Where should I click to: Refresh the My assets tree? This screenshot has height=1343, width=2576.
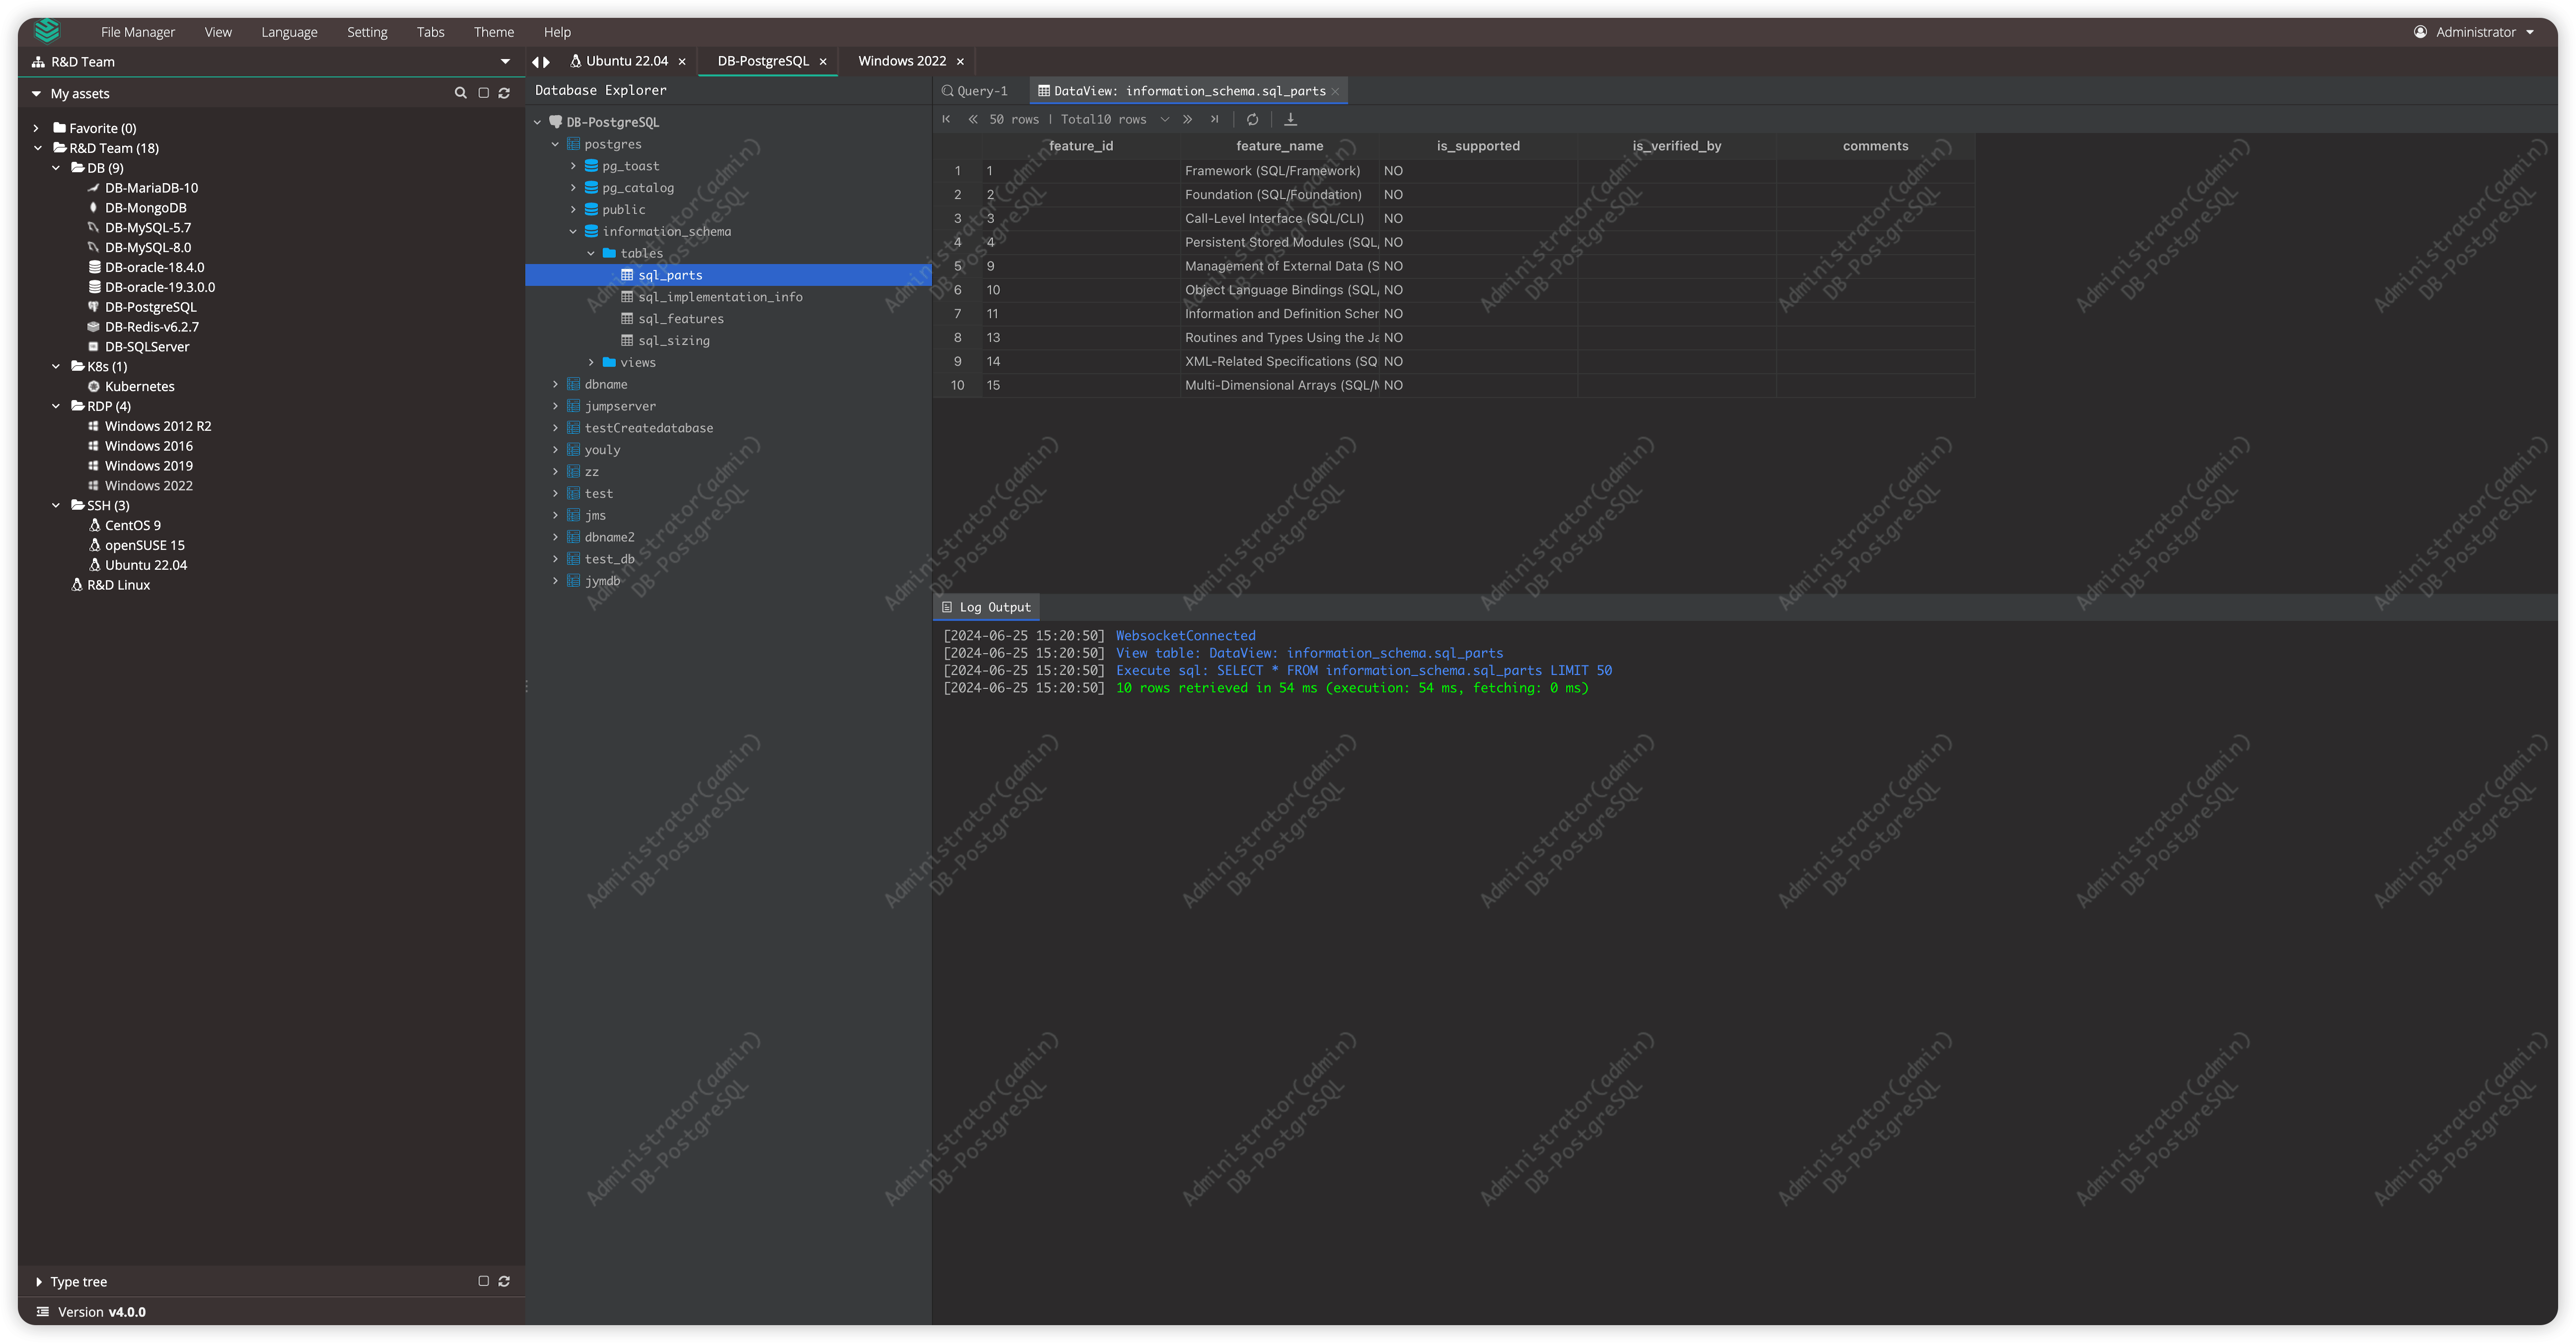504,93
